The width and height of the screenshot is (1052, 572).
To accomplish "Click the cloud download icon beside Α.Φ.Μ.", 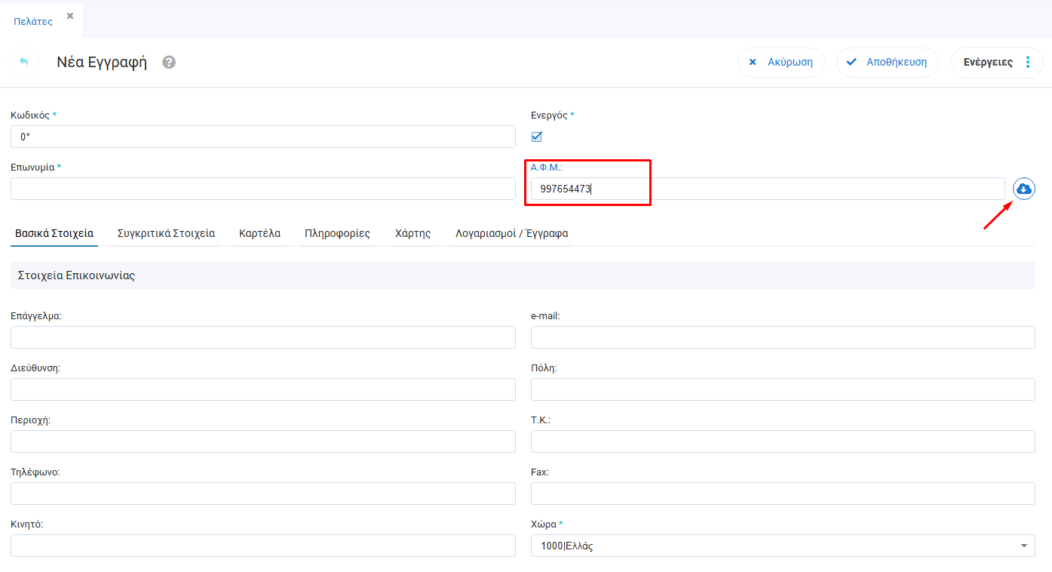I will 1023,189.
